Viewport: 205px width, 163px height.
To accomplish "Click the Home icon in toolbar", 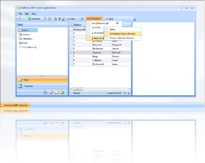I will point(55,19).
